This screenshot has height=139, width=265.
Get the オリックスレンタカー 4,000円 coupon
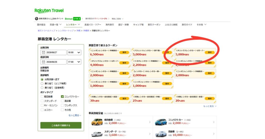[x=124, y=63]
